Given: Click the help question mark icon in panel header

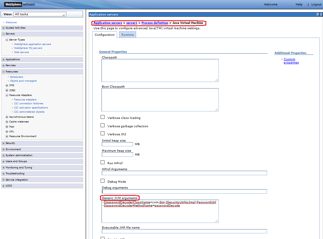Looking at the screenshot, I should click(318, 14).
